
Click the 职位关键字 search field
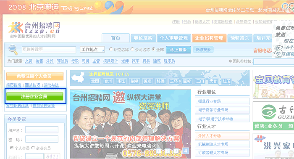point(49,50)
